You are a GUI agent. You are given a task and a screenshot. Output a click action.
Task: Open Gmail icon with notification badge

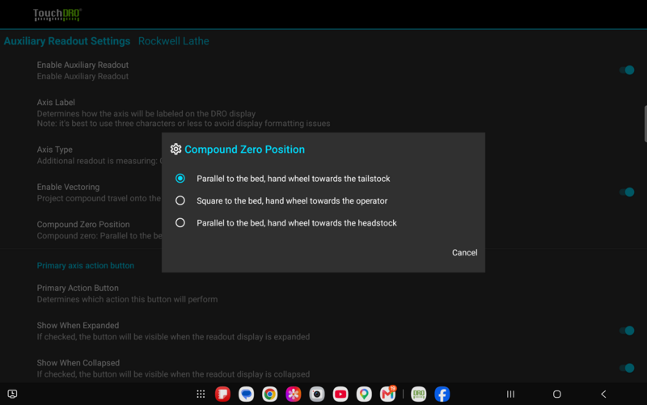(388, 394)
